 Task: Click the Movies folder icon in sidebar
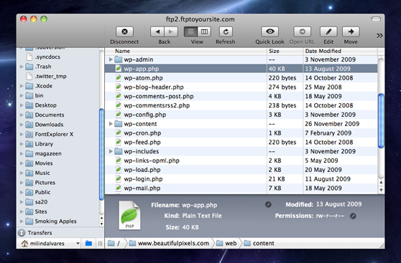pos(29,163)
